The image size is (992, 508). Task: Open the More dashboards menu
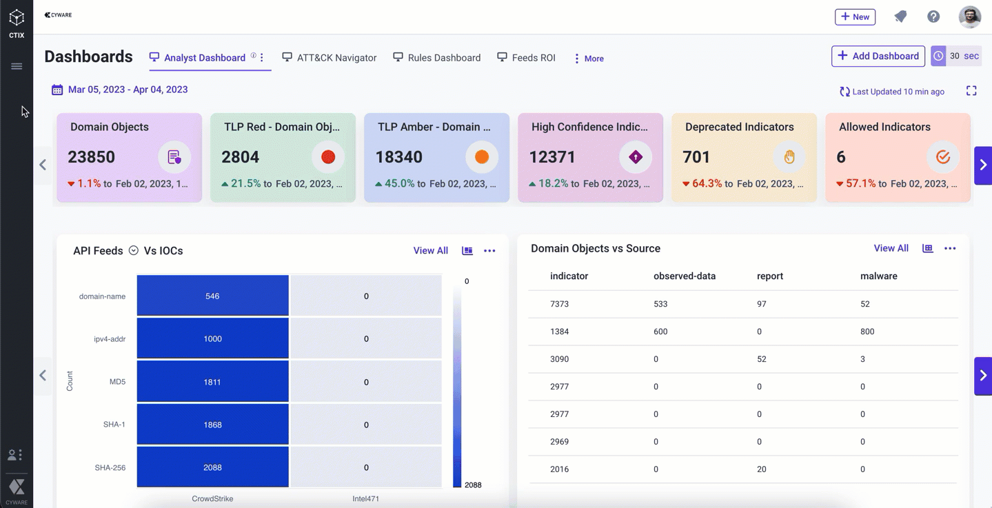click(x=589, y=59)
